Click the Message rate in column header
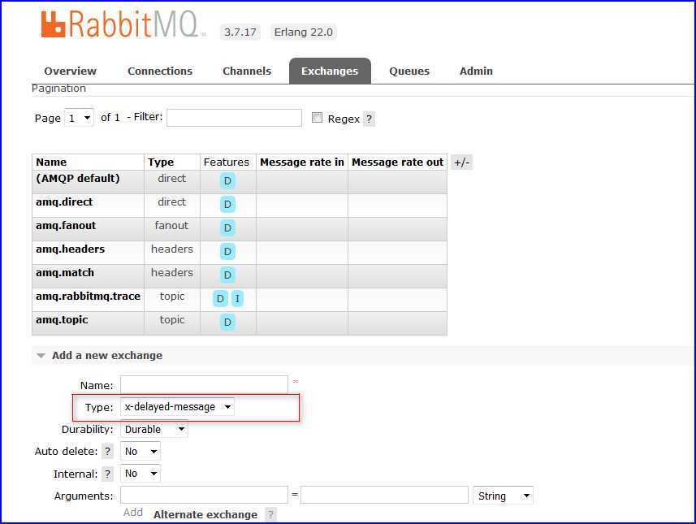Image resolution: width=696 pixels, height=524 pixels. [302, 162]
